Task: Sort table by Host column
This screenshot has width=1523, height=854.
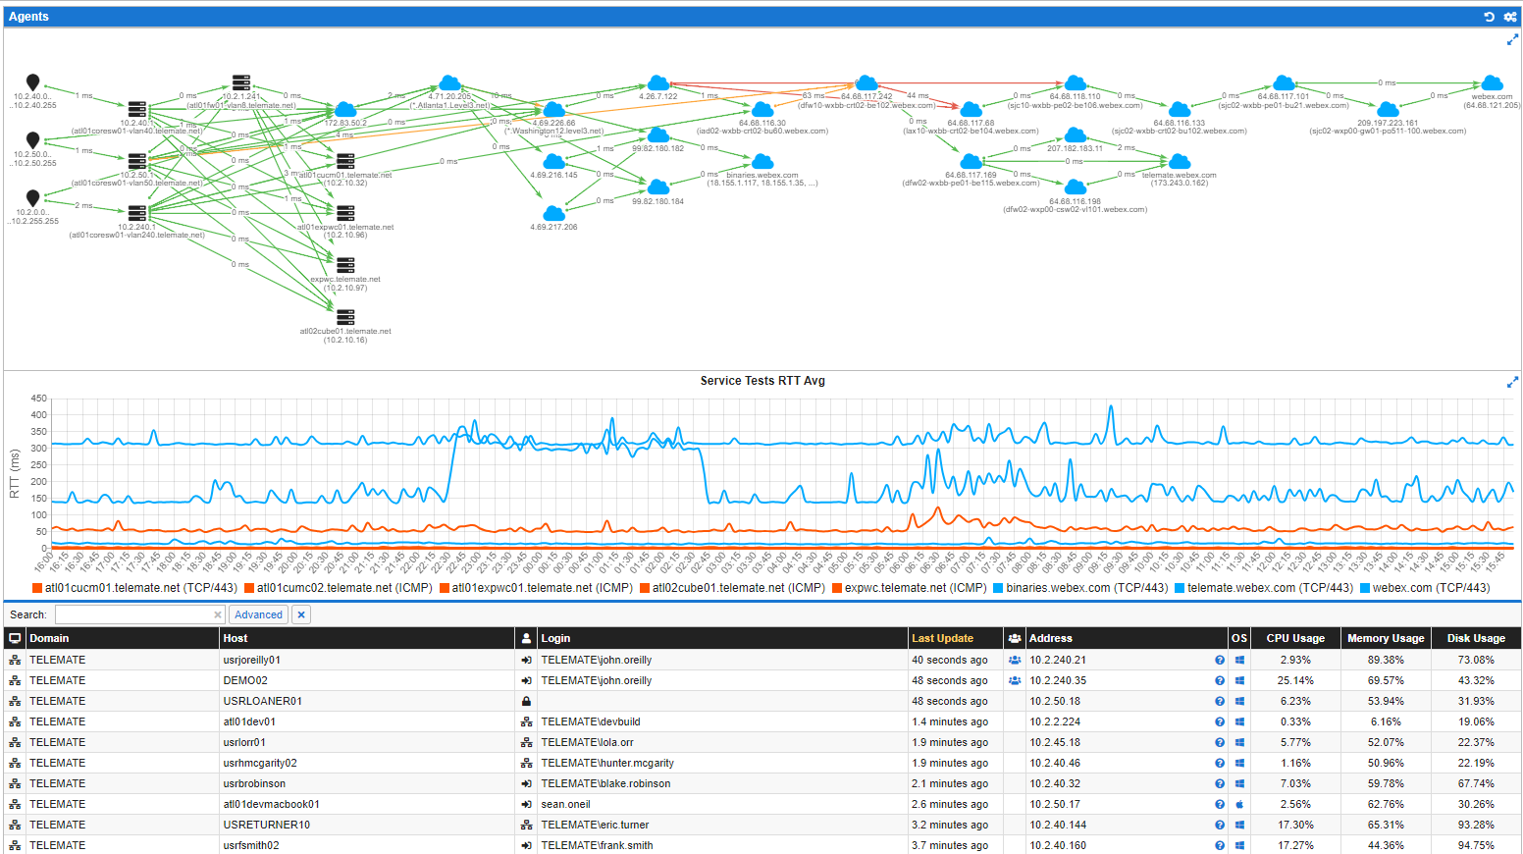Action: coord(367,638)
